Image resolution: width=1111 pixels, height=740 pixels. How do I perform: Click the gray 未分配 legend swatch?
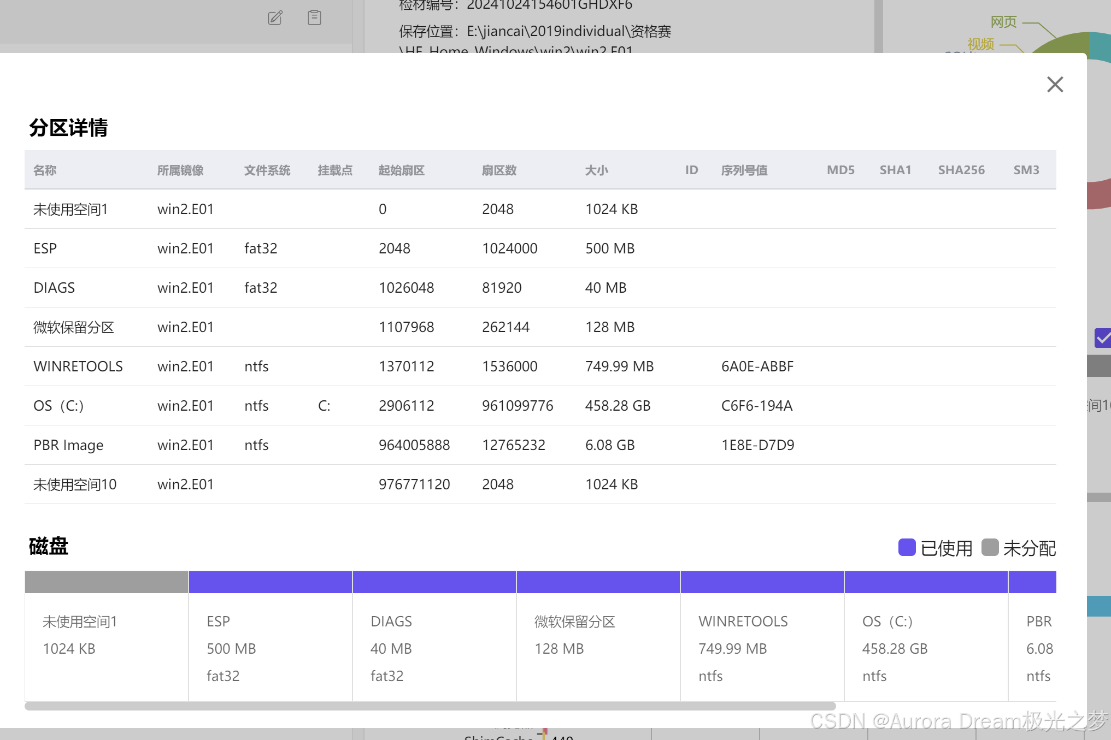[990, 547]
